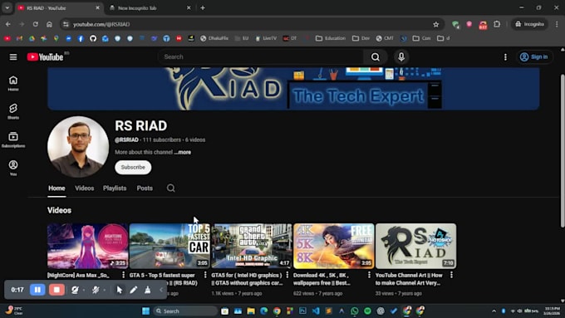Open options for GTA 5 Top 5 fastest video
The height and width of the screenshot is (318, 565).
[205, 275]
